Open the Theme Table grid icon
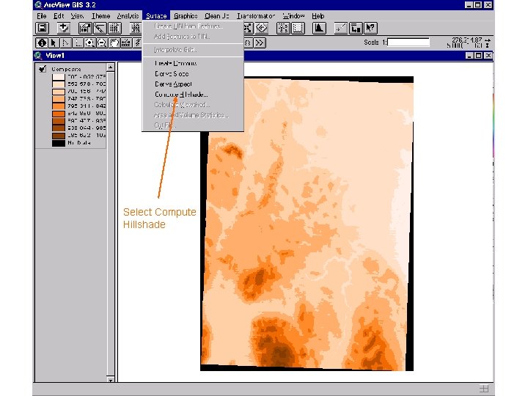The width and height of the screenshot is (528, 396). click(114, 28)
